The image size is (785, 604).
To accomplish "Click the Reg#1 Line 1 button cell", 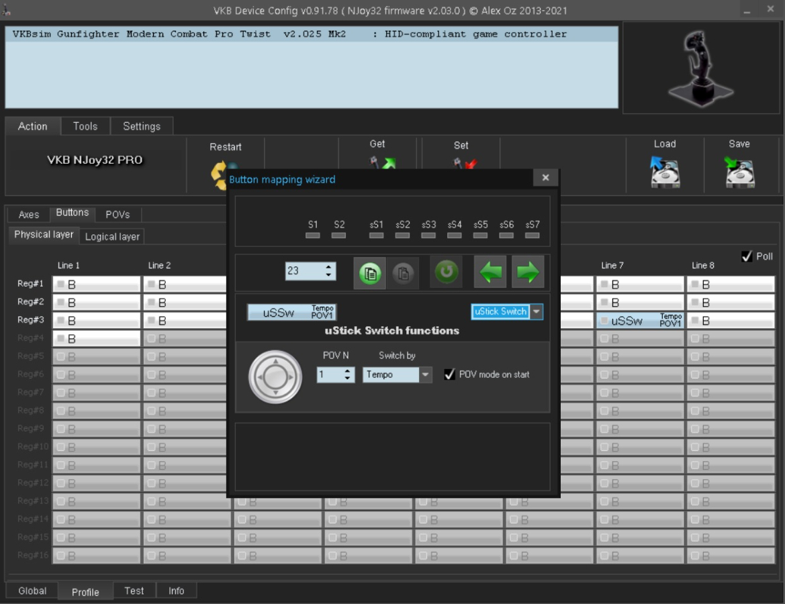I will point(97,285).
